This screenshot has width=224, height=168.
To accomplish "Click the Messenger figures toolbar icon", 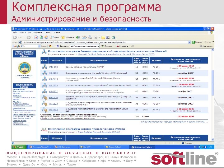I will (x=114, y=37).
